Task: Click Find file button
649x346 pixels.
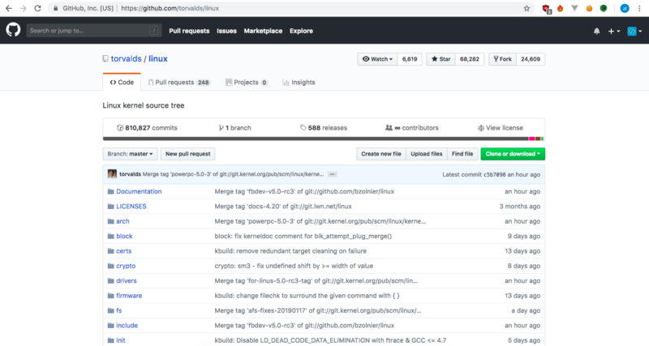Action: click(462, 154)
